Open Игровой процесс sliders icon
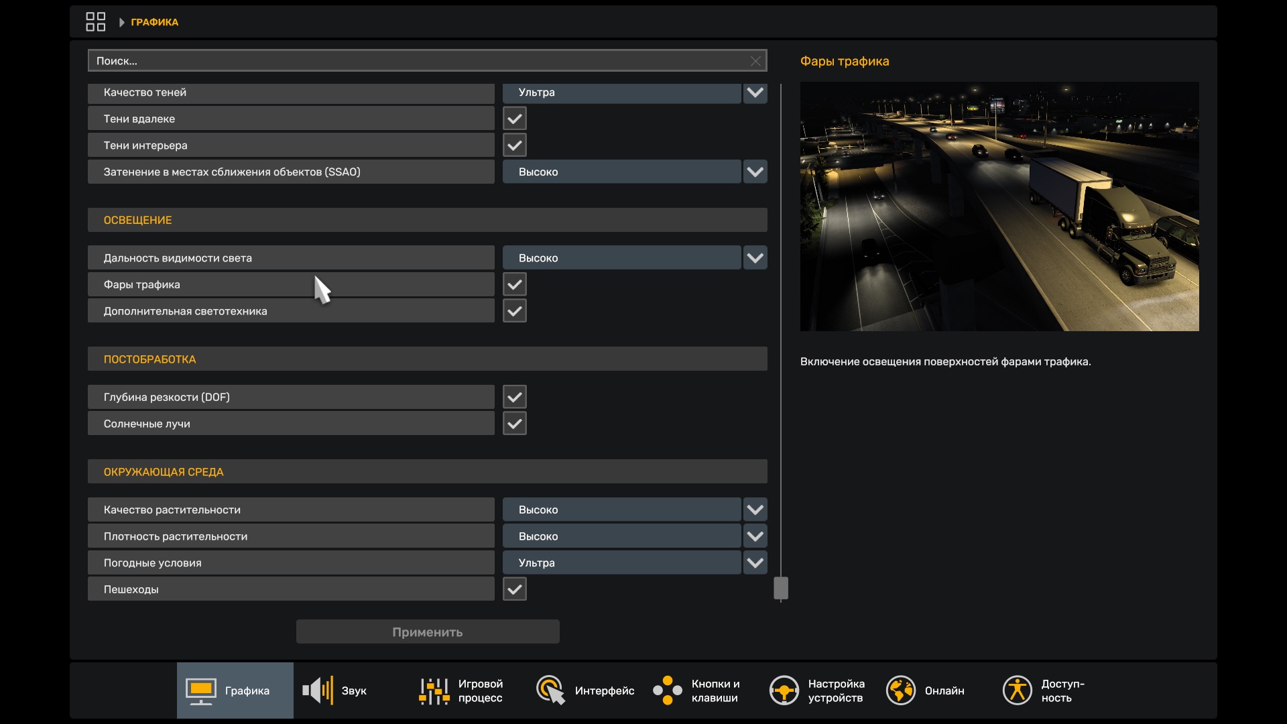The image size is (1287, 724). 434,690
